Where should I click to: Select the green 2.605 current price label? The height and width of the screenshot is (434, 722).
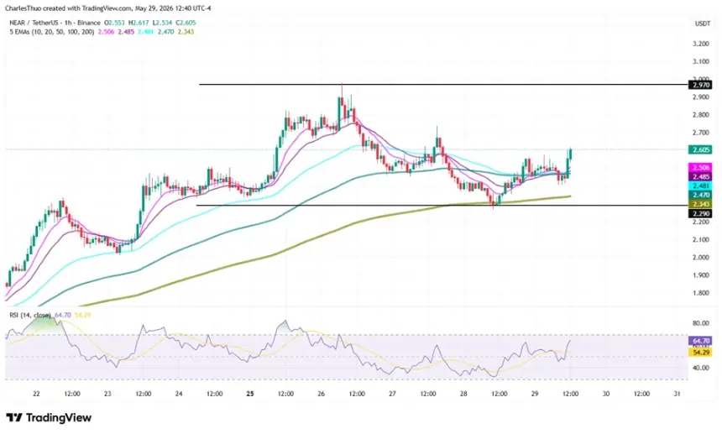[700, 149]
